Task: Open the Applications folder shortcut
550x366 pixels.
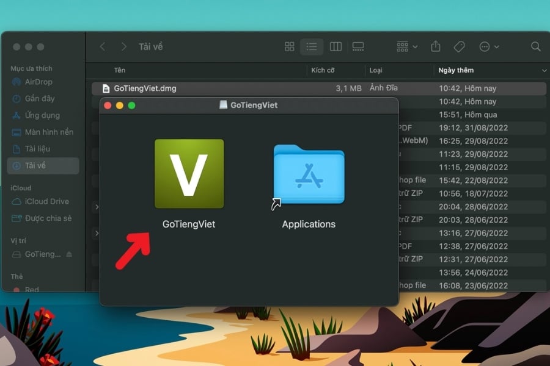Action: coord(309,175)
